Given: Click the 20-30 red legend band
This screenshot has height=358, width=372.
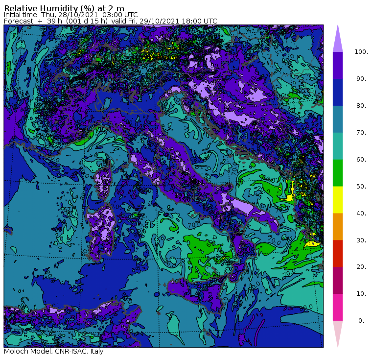Looking at the screenshot, I should [x=338, y=254].
